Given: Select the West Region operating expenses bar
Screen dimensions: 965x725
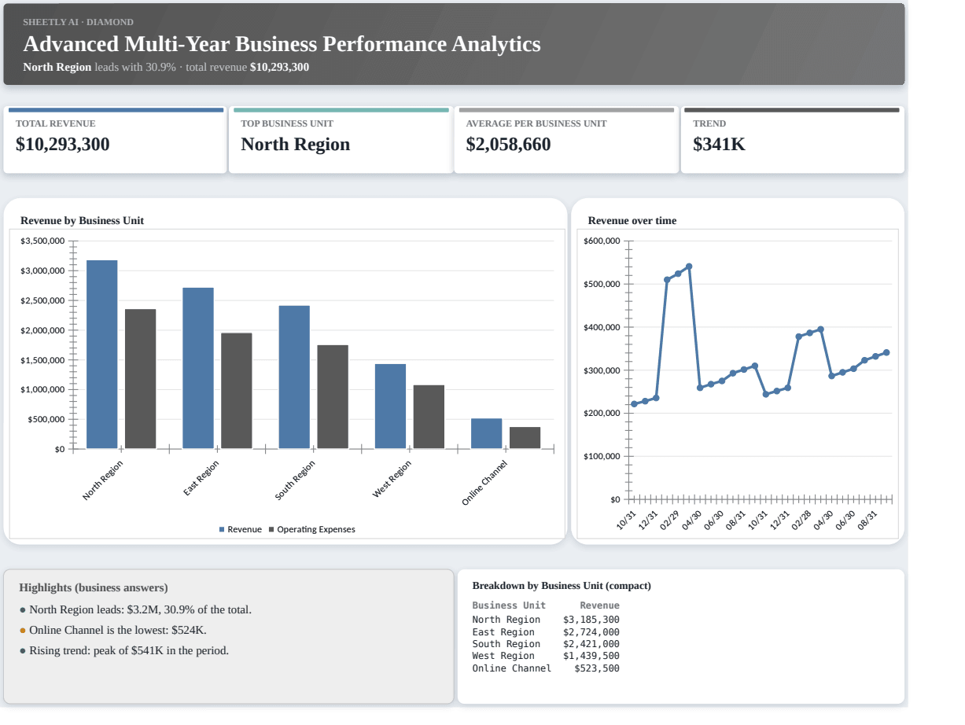Looking at the screenshot, I should coord(429,417).
